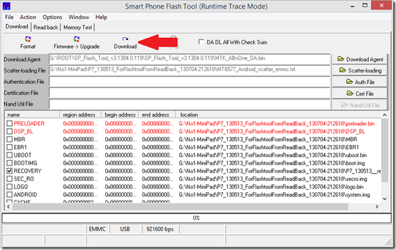Click the 921600 bps status entry

pos(160,229)
